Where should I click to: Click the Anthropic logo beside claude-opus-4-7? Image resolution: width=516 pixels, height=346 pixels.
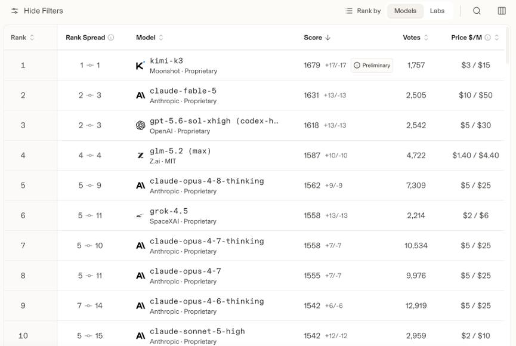click(141, 276)
